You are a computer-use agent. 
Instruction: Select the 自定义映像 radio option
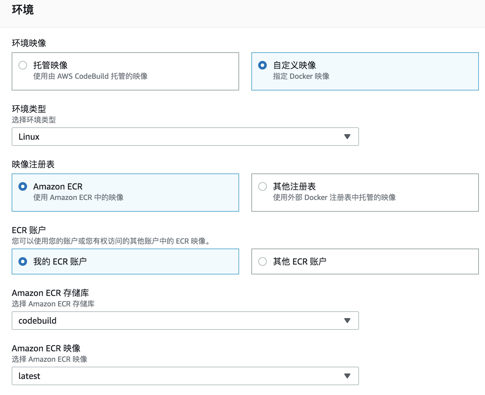[262, 65]
